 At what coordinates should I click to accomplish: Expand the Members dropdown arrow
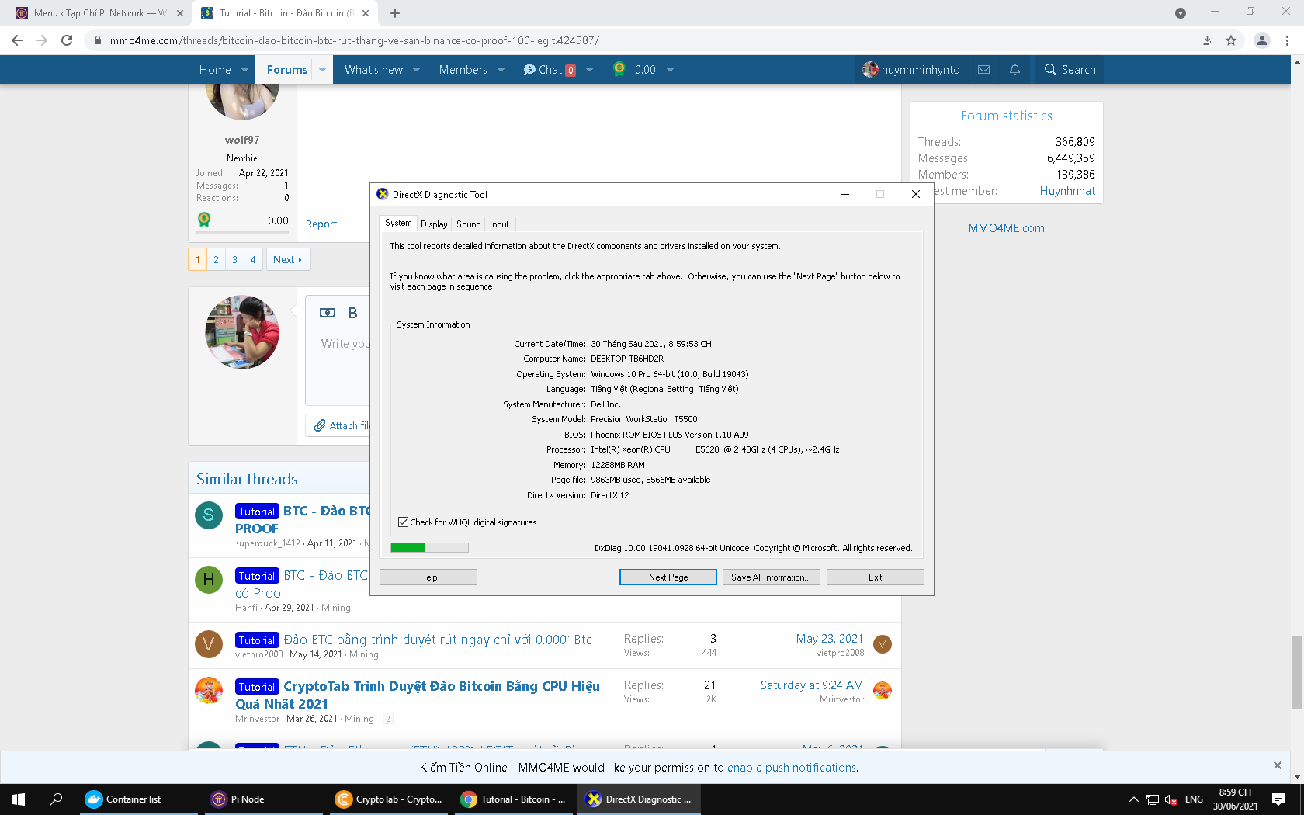(x=501, y=69)
